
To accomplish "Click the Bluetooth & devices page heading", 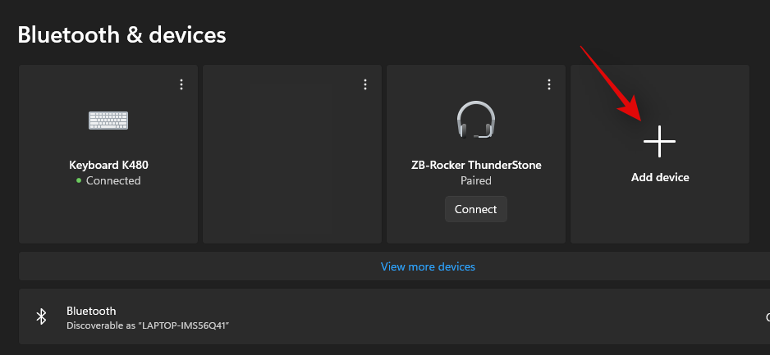I will [121, 35].
